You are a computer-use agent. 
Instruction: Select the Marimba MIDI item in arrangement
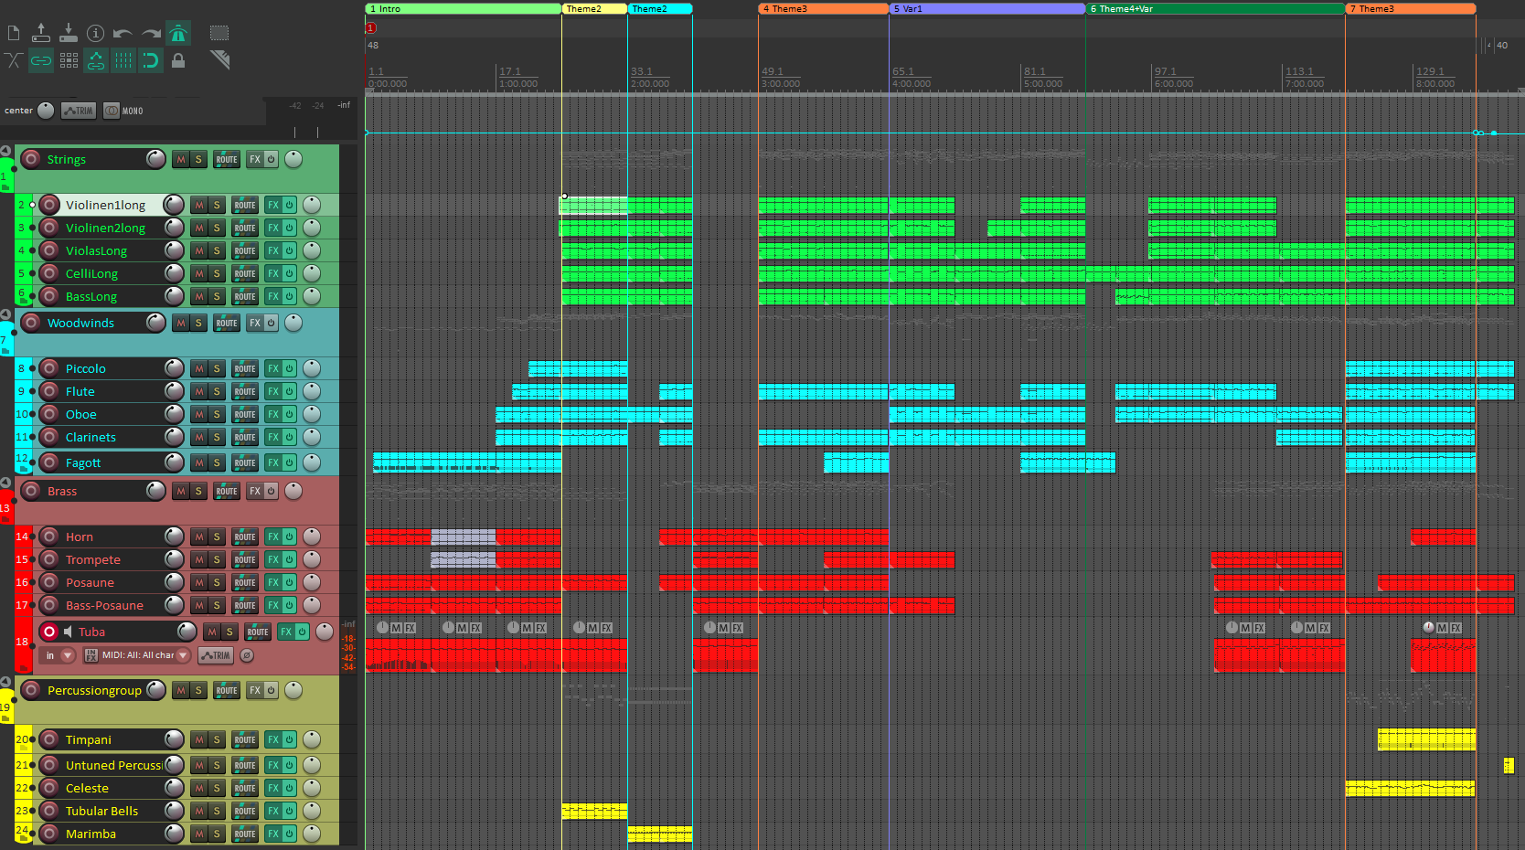659,834
